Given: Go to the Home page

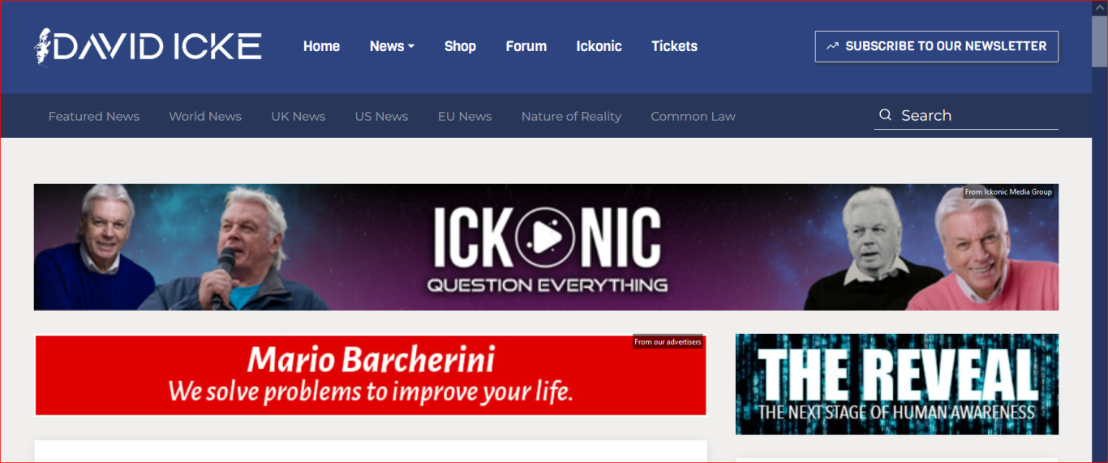Looking at the screenshot, I should [x=321, y=46].
